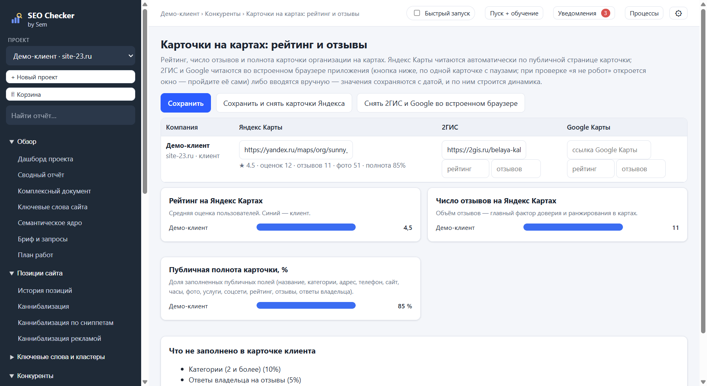Go to План работ
707x386 pixels.
pos(35,255)
